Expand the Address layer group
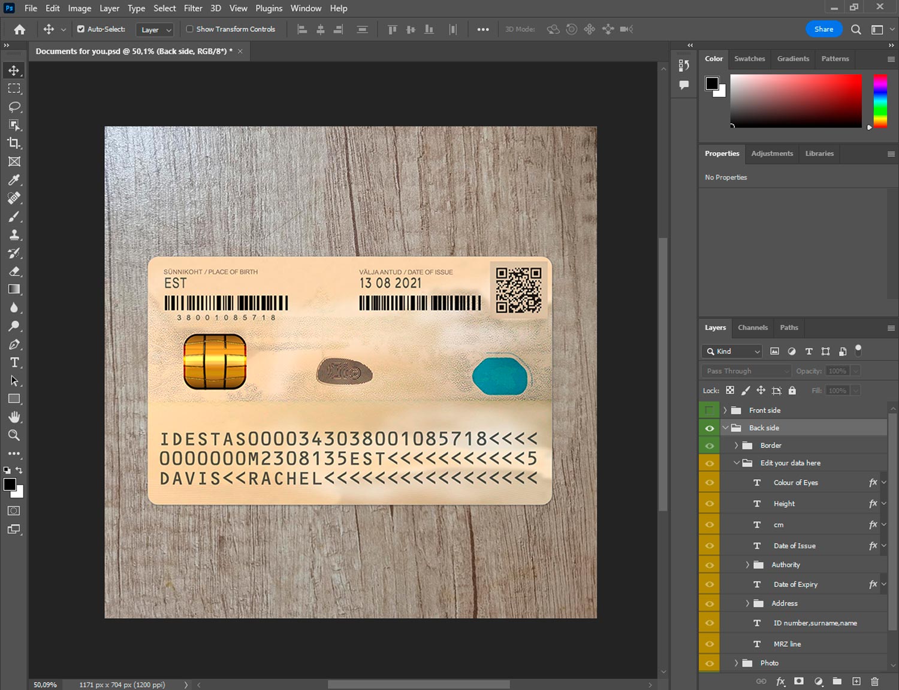This screenshot has height=690, width=899. click(747, 604)
